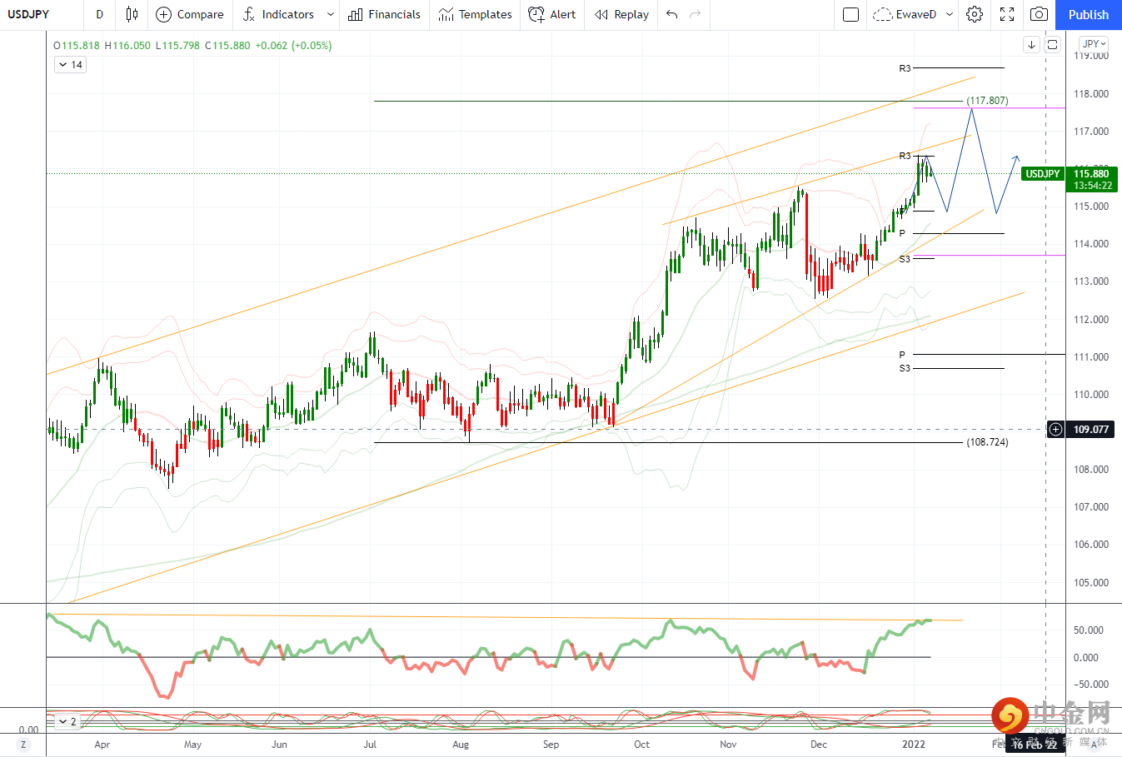The image size is (1122, 757).
Task: Open the Financials panel
Action: pyautogui.click(x=384, y=14)
